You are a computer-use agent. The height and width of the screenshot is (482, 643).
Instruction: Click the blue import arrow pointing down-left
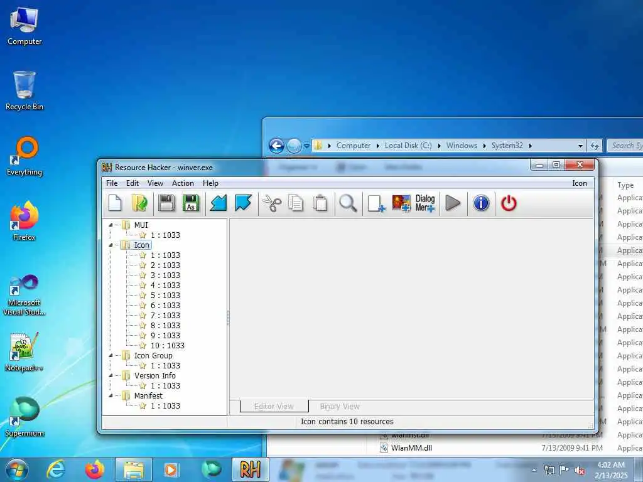(218, 203)
